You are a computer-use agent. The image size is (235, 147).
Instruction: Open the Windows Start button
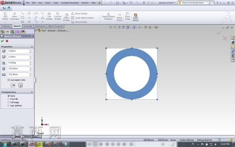click(x=4, y=144)
